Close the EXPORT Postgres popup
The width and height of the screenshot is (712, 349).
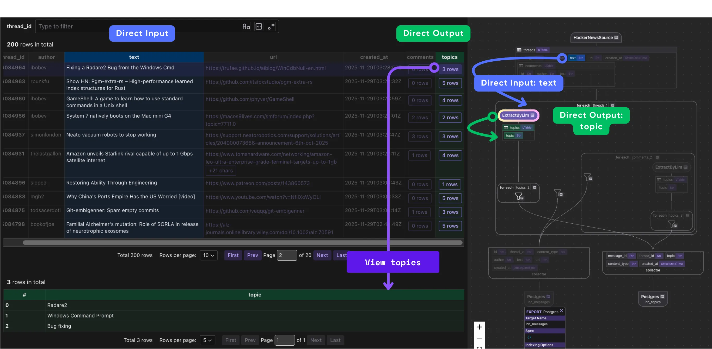[x=561, y=311]
